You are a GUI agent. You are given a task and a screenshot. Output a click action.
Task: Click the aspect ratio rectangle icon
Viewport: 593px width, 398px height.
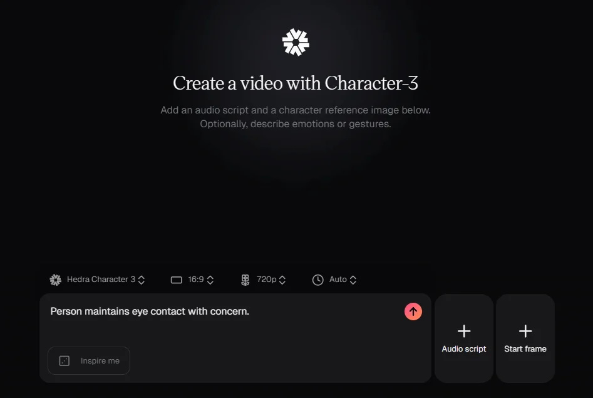click(x=176, y=280)
